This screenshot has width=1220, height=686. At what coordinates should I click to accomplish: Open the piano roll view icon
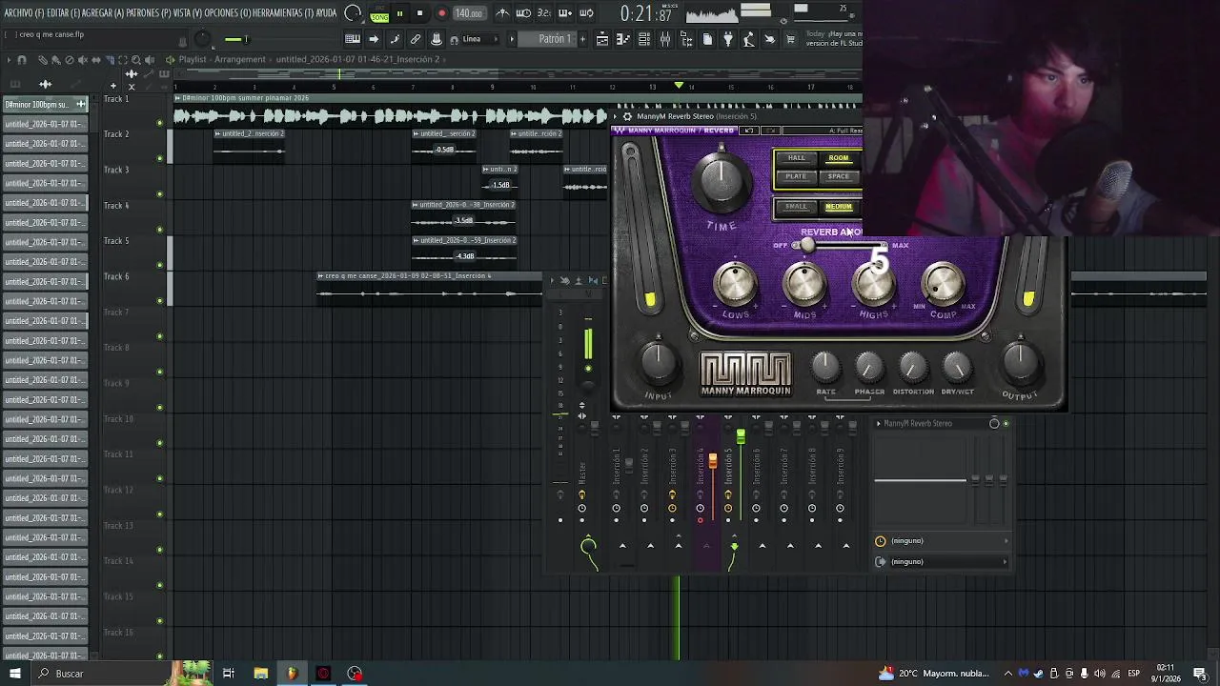click(352, 39)
